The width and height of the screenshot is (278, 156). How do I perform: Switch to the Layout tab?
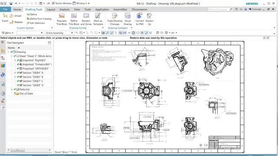coord(51,10)
